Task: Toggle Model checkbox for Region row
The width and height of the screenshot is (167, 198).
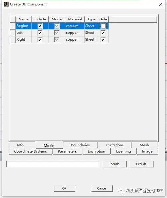Action: pyautogui.click(x=57, y=26)
